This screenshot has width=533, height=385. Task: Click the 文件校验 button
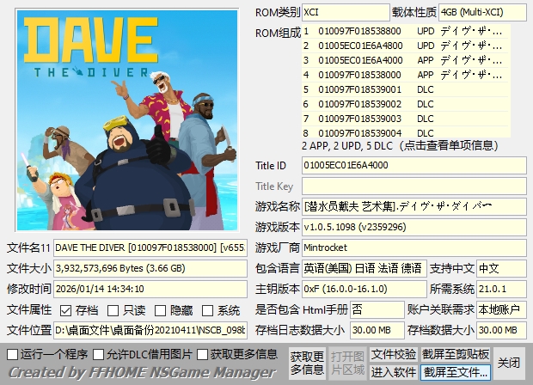pos(394,354)
